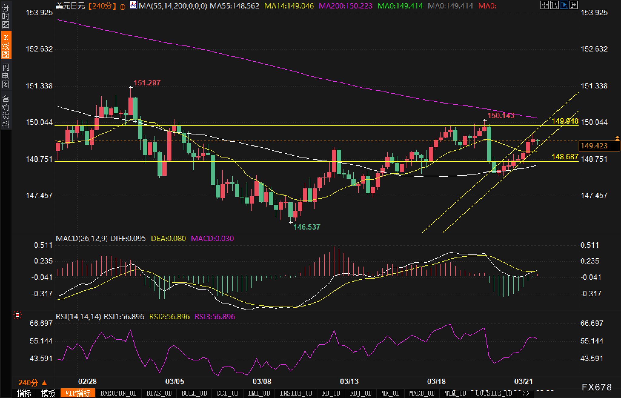Toggle the blue highlighted chart axis icon
Image resolution: width=621 pixels, height=398 pixels.
(x=564, y=5)
